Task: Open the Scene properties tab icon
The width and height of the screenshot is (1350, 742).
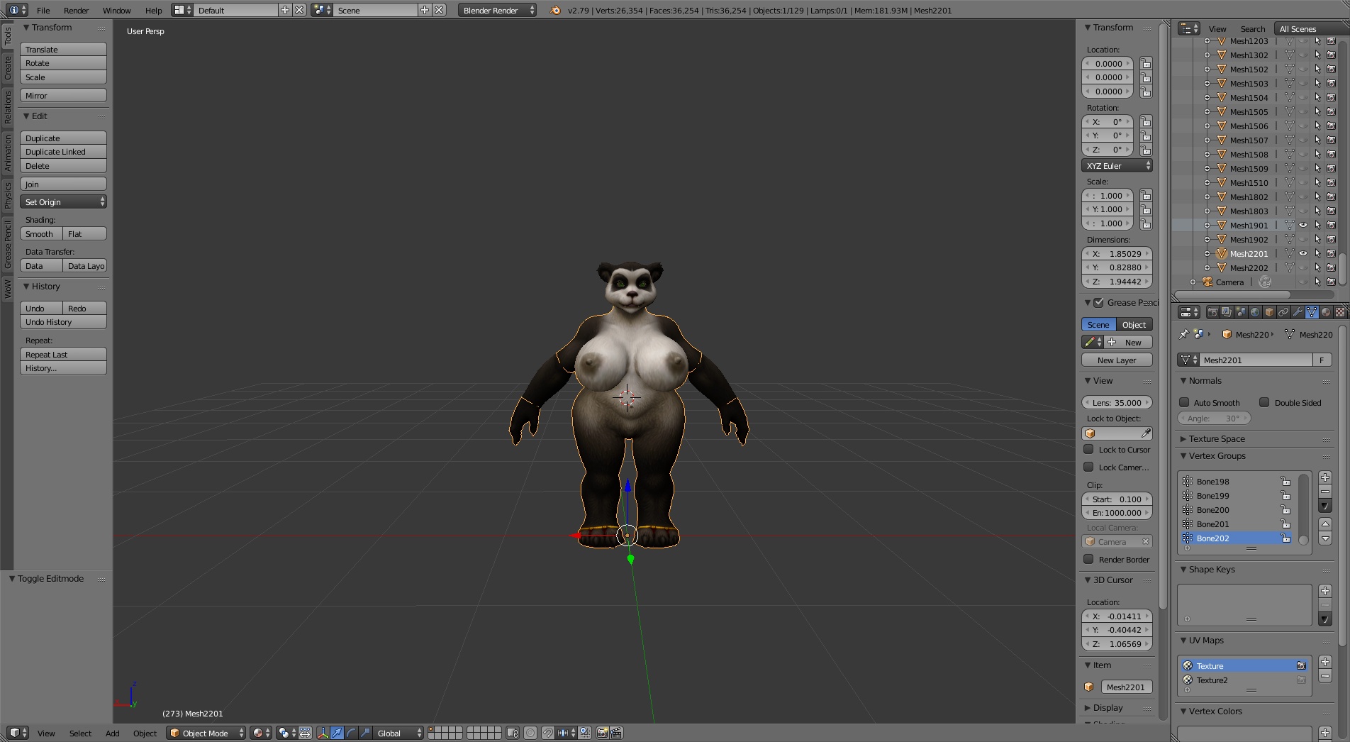Action: 1241,312
